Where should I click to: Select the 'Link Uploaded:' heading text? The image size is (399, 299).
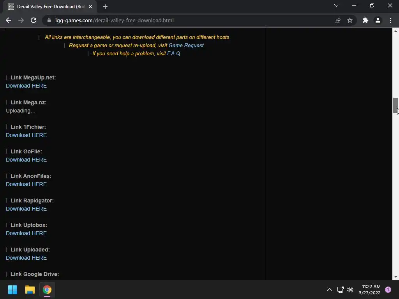pyautogui.click(x=30, y=250)
